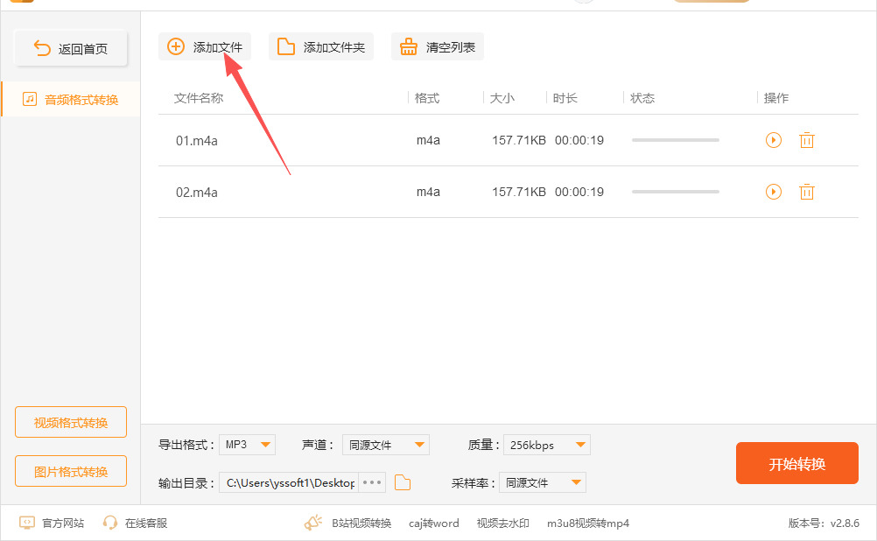This screenshot has height=541, width=877.
Task: Play the 01.m4a file
Action: pyautogui.click(x=774, y=140)
